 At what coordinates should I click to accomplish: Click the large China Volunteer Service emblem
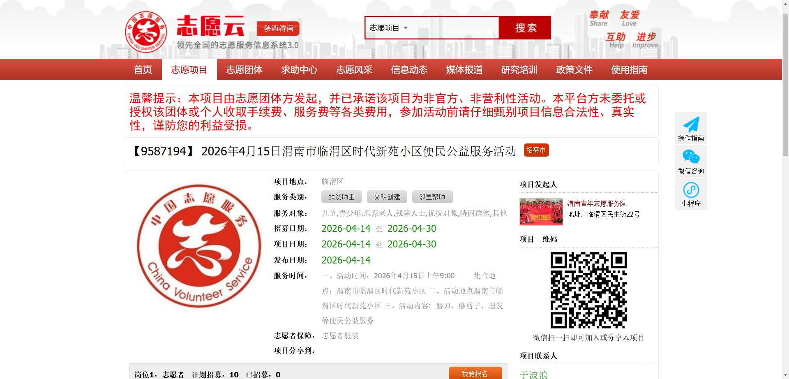pos(199,246)
